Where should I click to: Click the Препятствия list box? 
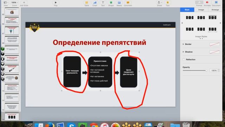pos(100,72)
